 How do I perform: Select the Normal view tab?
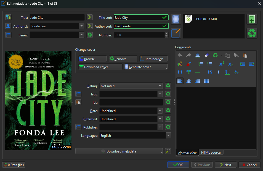tap(187, 153)
